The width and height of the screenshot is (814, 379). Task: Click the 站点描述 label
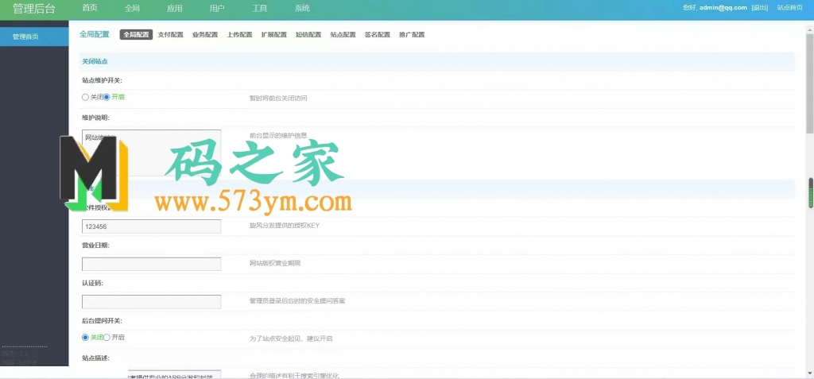click(95, 358)
